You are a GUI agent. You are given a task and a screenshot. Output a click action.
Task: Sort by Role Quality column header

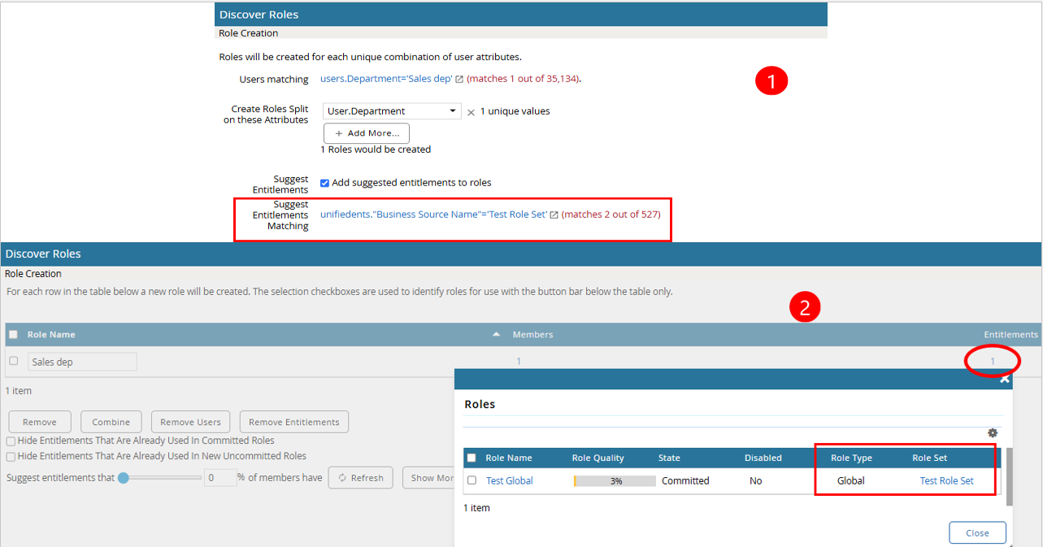[598, 458]
